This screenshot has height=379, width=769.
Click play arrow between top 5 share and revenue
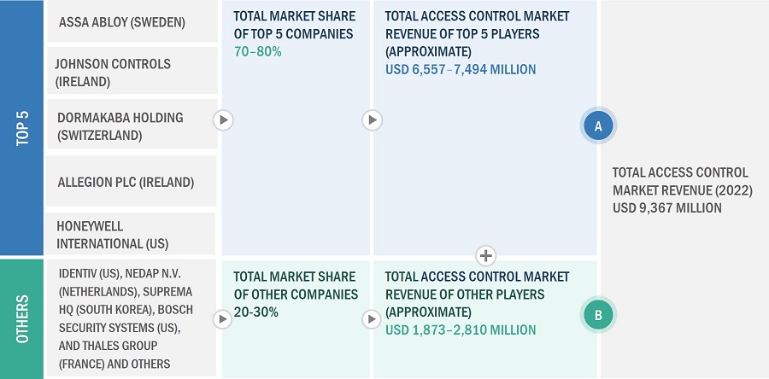coord(372,120)
